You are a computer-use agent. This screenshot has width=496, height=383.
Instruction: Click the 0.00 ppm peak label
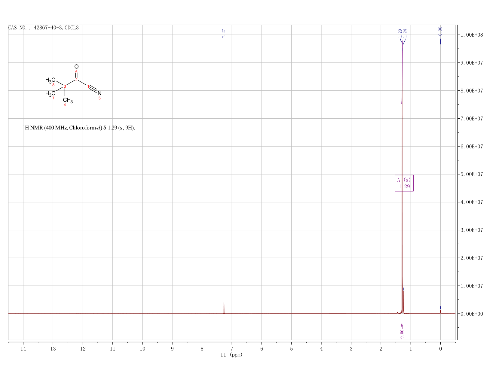[440, 31]
